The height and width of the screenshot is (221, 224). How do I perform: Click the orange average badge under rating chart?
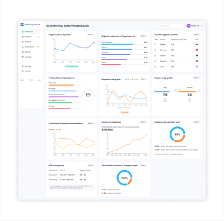pyautogui.click(x=124, y=112)
